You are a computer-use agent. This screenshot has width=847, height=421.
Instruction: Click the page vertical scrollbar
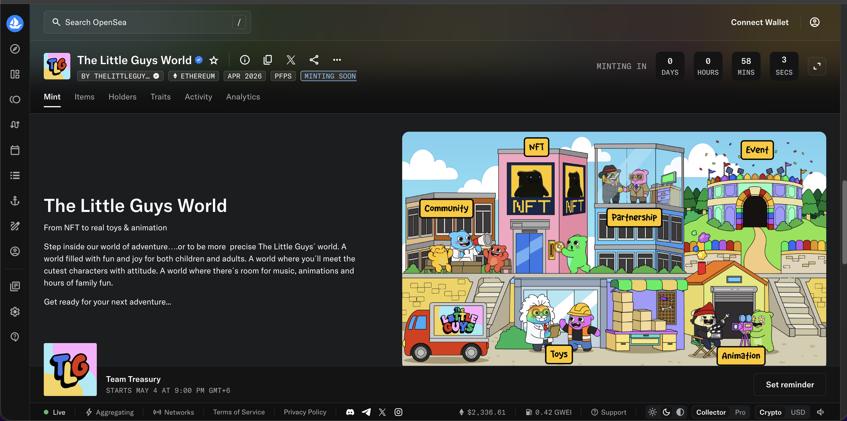844,222
